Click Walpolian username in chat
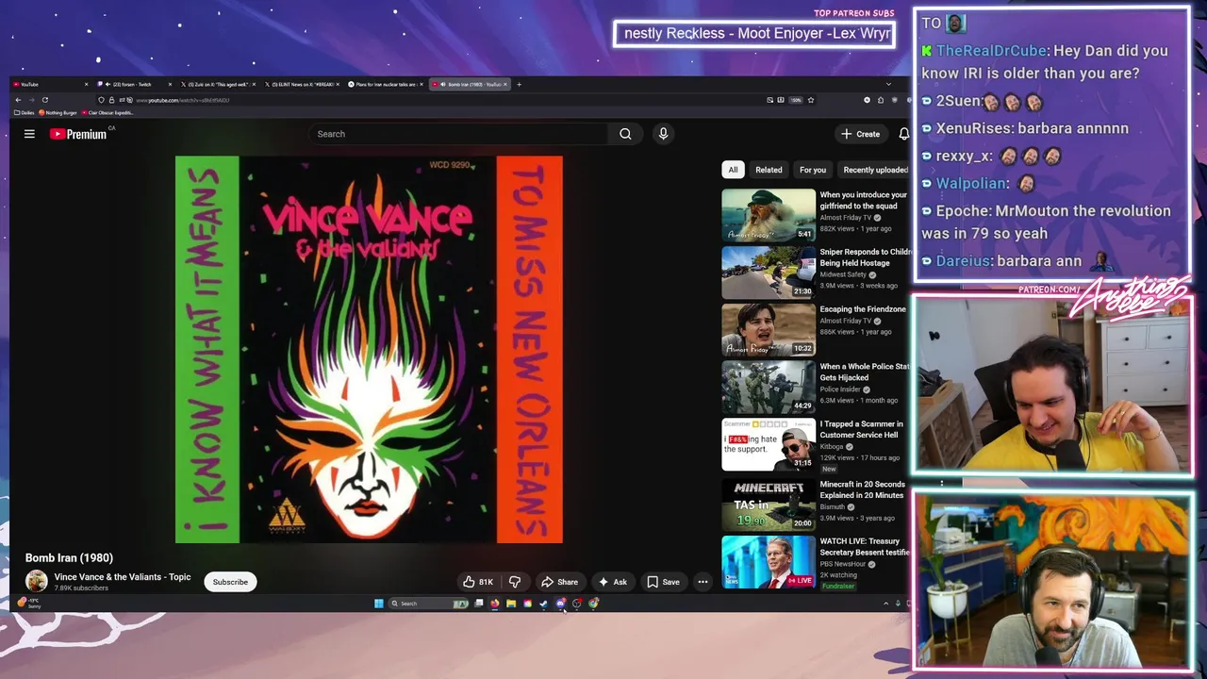The image size is (1207, 679). [972, 184]
